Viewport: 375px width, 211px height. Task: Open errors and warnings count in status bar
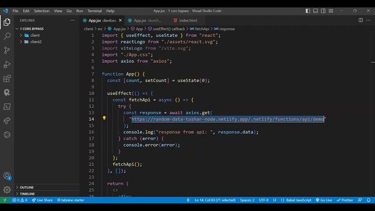pyautogui.click(x=20, y=200)
